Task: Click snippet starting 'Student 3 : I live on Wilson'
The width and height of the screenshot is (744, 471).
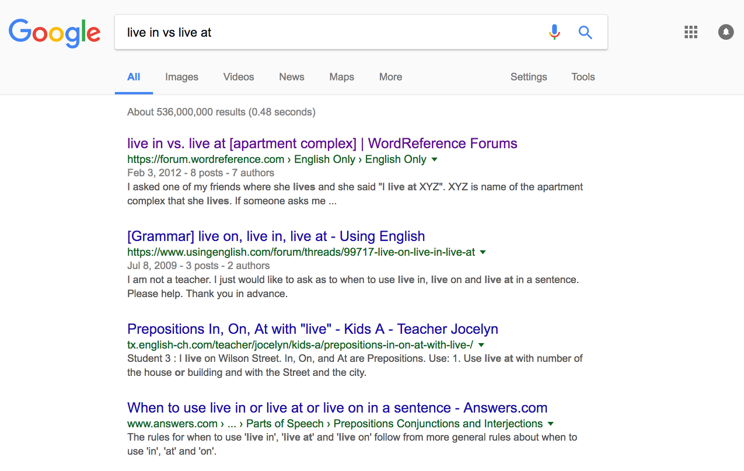Action: [355, 365]
